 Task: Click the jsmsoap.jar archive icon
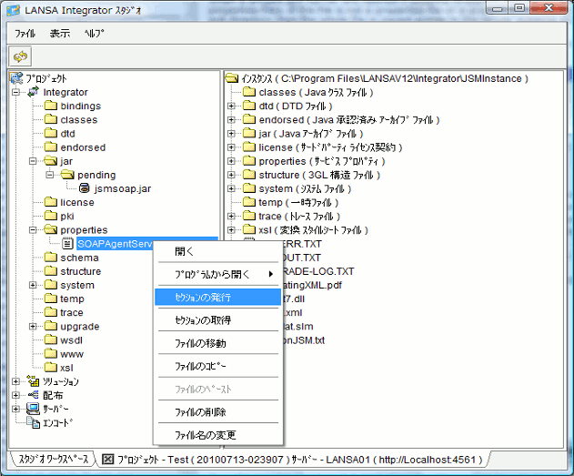(x=85, y=188)
